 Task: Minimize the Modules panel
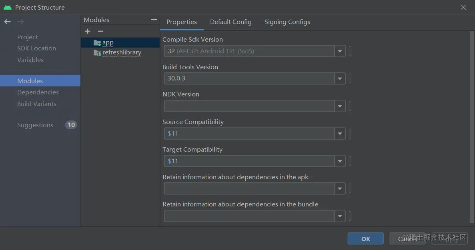tap(154, 20)
